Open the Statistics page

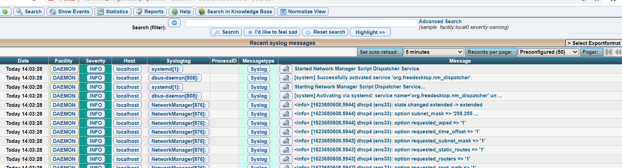[x=113, y=12]
